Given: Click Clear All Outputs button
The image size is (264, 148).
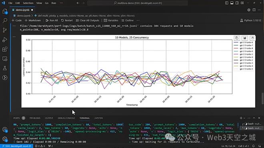Looking at the screenshot, I should (87, 20).
